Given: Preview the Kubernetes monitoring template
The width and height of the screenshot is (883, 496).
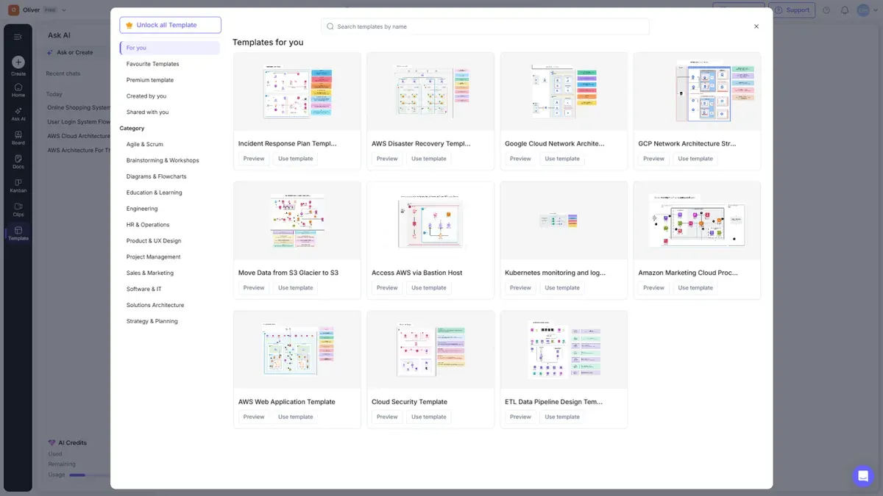Looking at the screenshot, I should [x=520, y=288].
